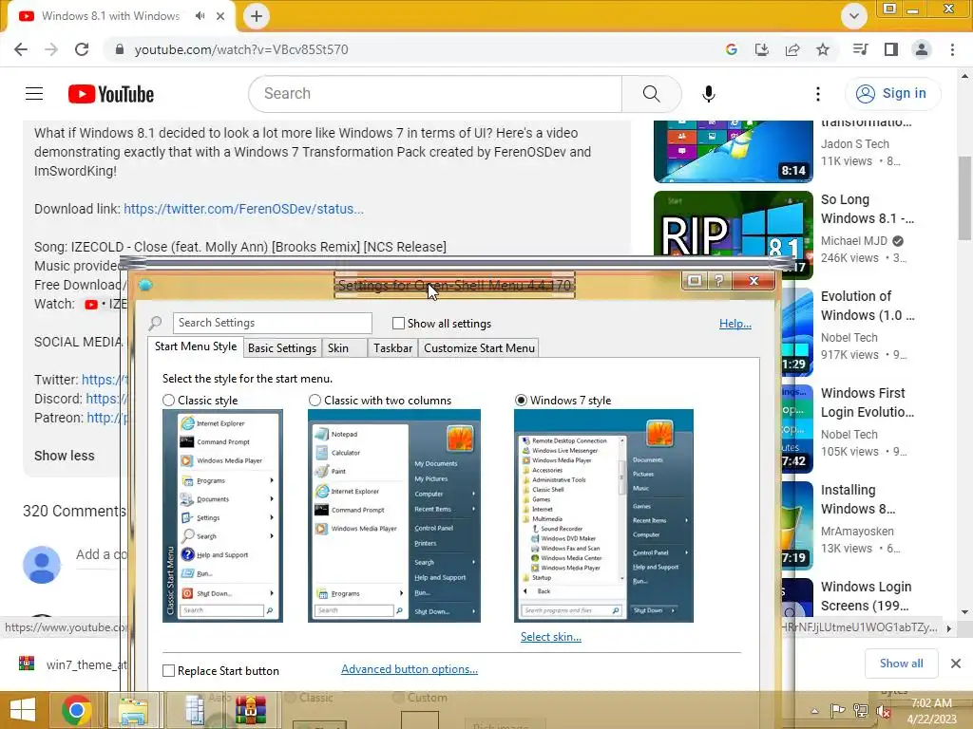Screen dimensions: 973x729
Task: Open Chrome share page icon
Action: (792, 49)
